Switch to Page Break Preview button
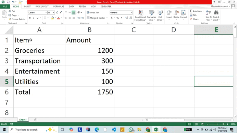Screen dimensions: 237x133 pos(203,124)
